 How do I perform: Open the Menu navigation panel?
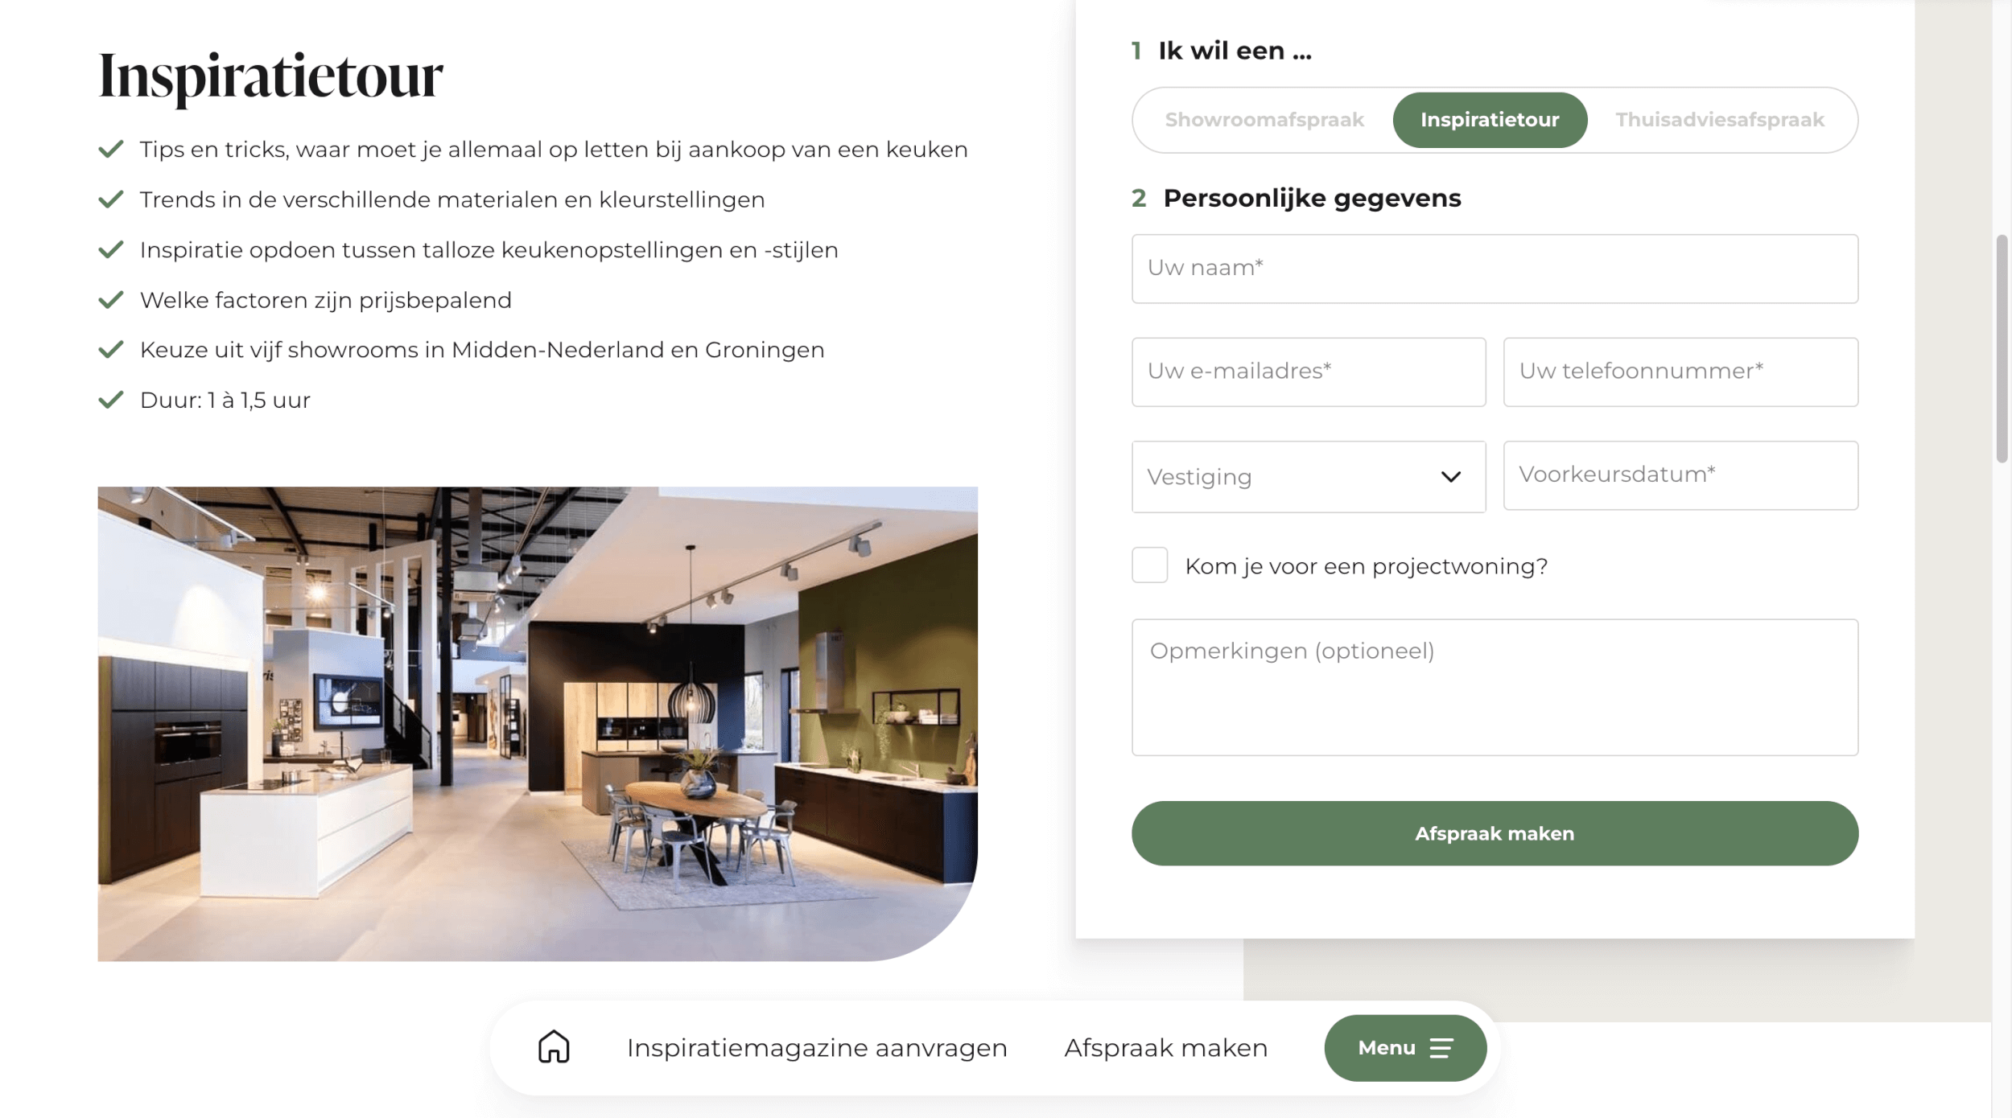[1404, 1046]
